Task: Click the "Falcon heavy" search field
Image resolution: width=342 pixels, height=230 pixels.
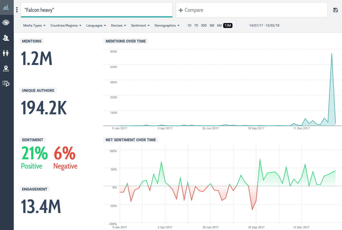Action: [x=97, y=10]
